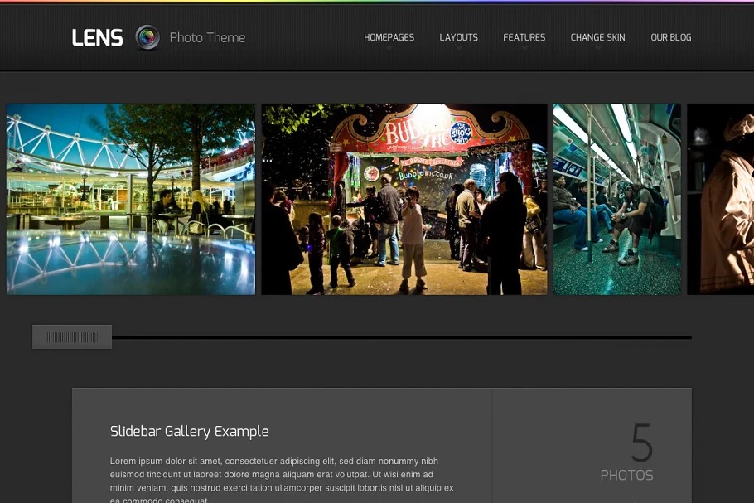Click the gallery slidebar handle
The image size is (754, 503).
pyautogui.click(x=72, y=337)
